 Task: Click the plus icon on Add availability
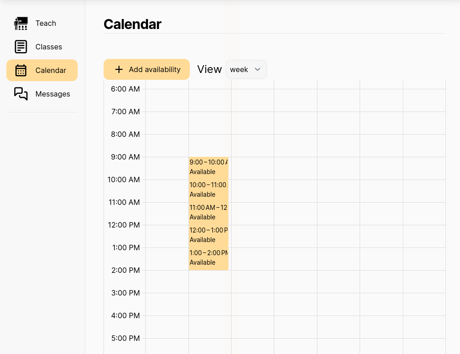point(119,69)
